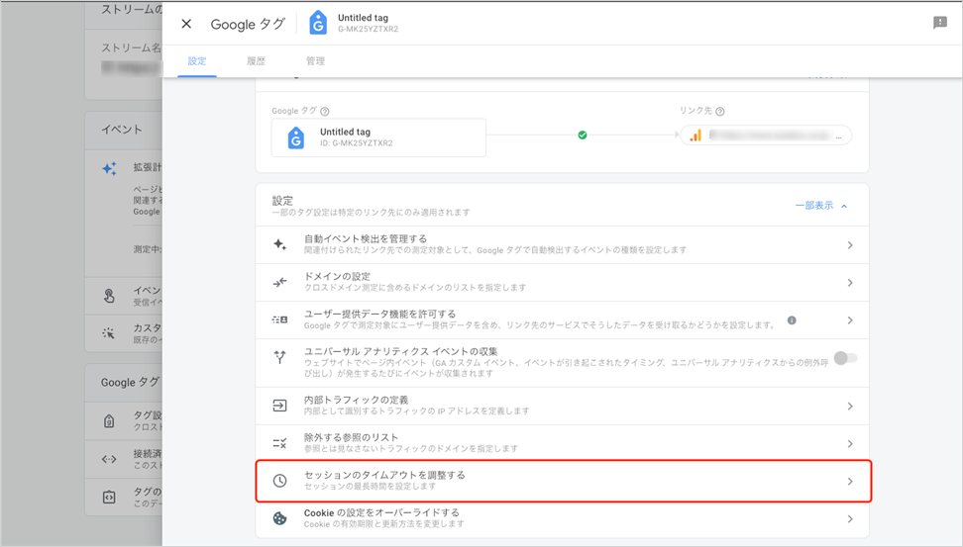Click the sparkle icon for auto event detection
The width and height of the screenshot is (963, 547).
coord(279,244)
